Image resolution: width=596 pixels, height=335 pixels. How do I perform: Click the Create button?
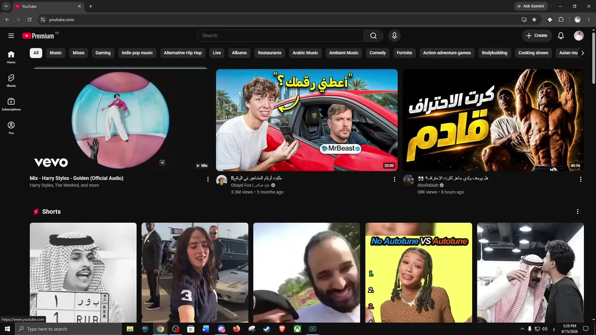point(537,36)
